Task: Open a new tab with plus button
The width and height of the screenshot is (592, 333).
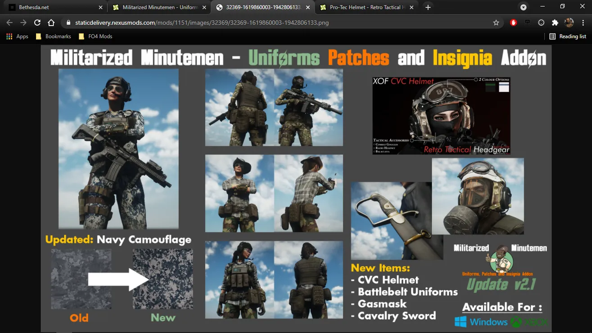Action: click(428, 7)
